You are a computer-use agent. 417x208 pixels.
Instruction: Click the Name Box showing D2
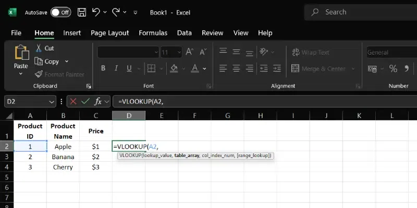pyautogui.click(x=30, y=101)
